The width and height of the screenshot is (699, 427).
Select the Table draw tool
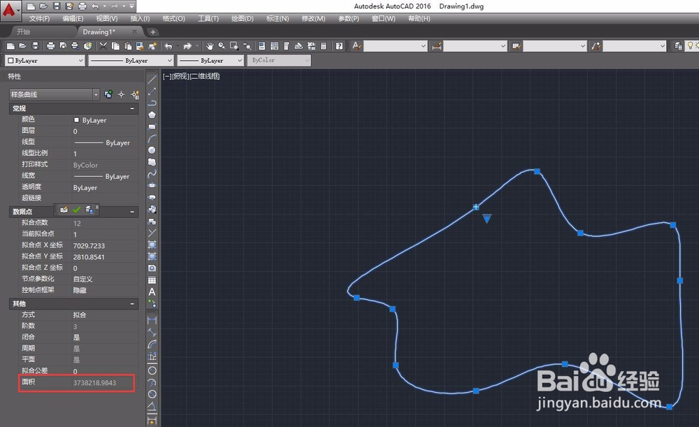coord(152,280)
